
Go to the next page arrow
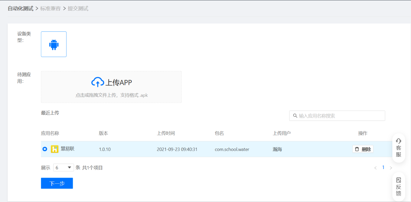point(391,168)
